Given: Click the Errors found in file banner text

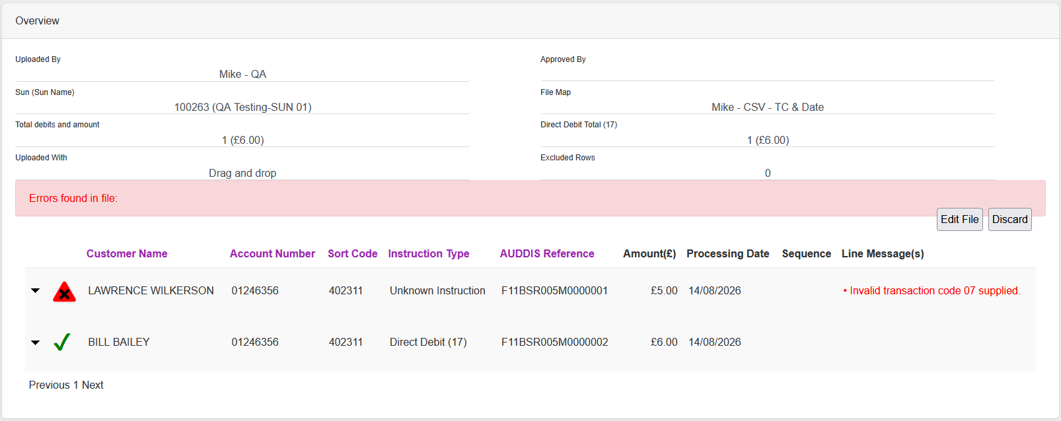Looking at the screenshot, I should [x=73, y=198].
